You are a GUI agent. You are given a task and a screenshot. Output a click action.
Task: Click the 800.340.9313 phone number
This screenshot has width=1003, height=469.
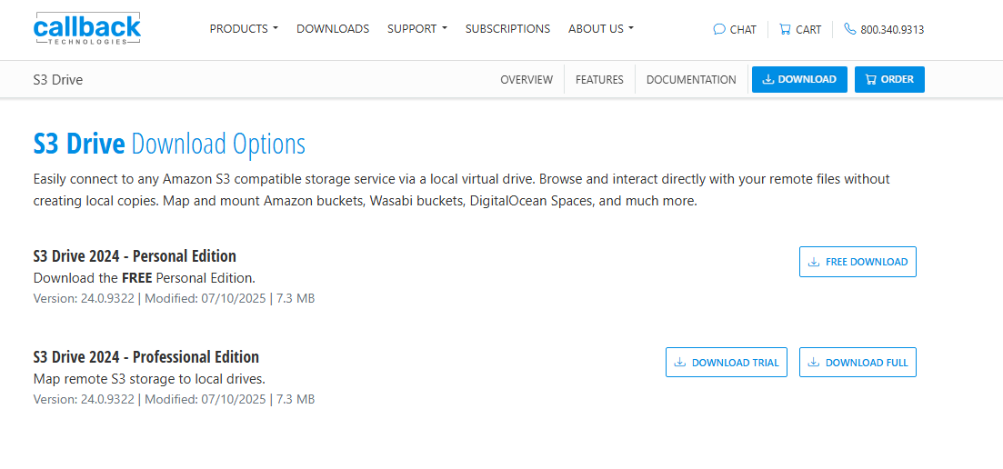click(x=892, y=30)
